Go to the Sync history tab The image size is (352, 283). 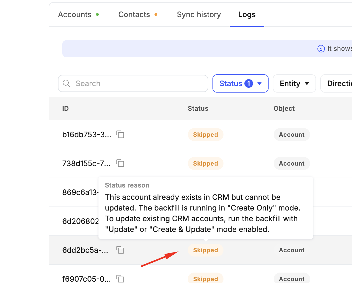click(x=199, y=14)
